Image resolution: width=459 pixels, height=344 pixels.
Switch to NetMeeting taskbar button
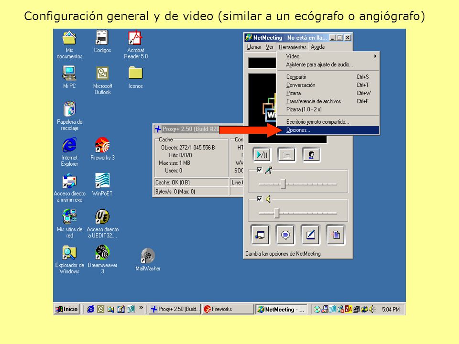pos(282,309)
